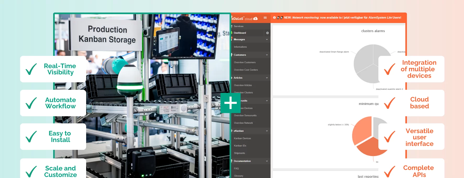Viewport: 464px width, 178px height.
Task: Collapse the Documentation section chevron
Action: (x=267, y=161)
